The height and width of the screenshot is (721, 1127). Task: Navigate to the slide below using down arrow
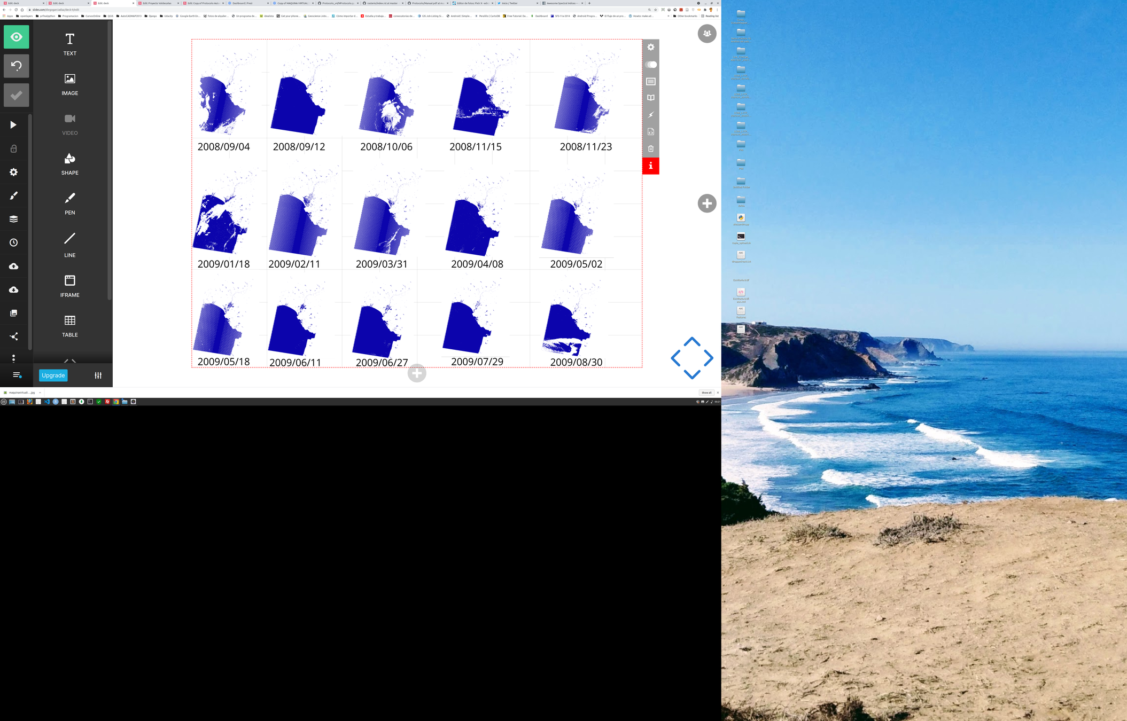pyautogui.click(x=691, y=374)
